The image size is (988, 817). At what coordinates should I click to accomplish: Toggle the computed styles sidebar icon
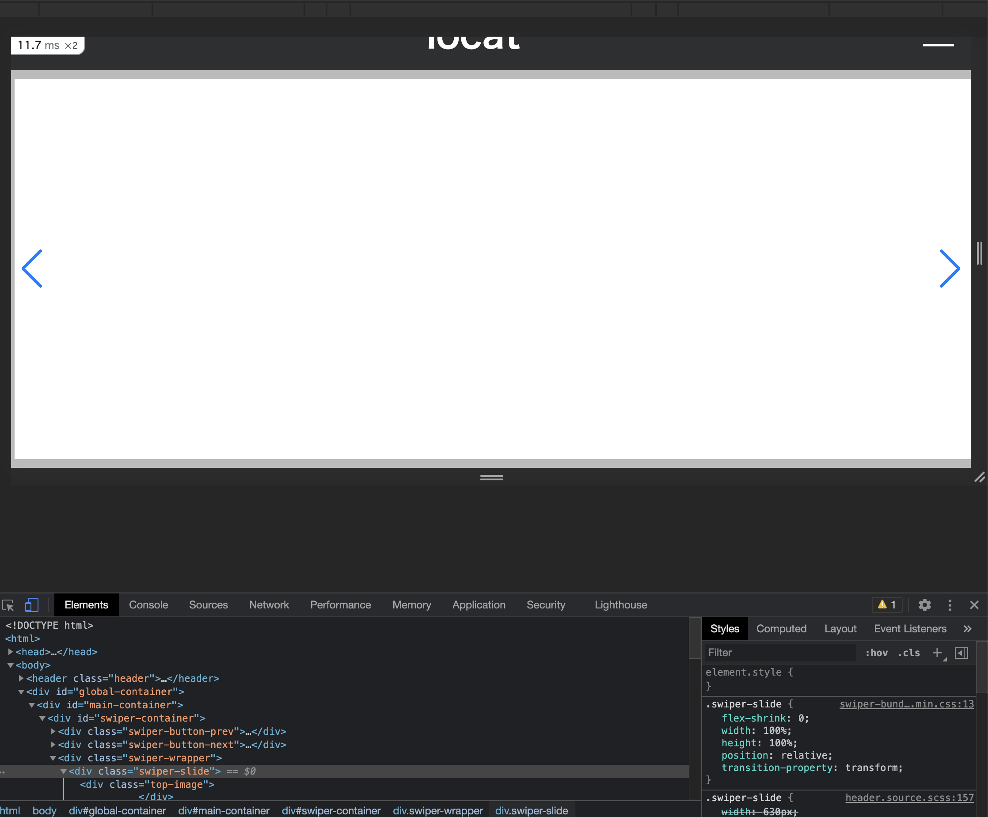click(x=961, y=653)
